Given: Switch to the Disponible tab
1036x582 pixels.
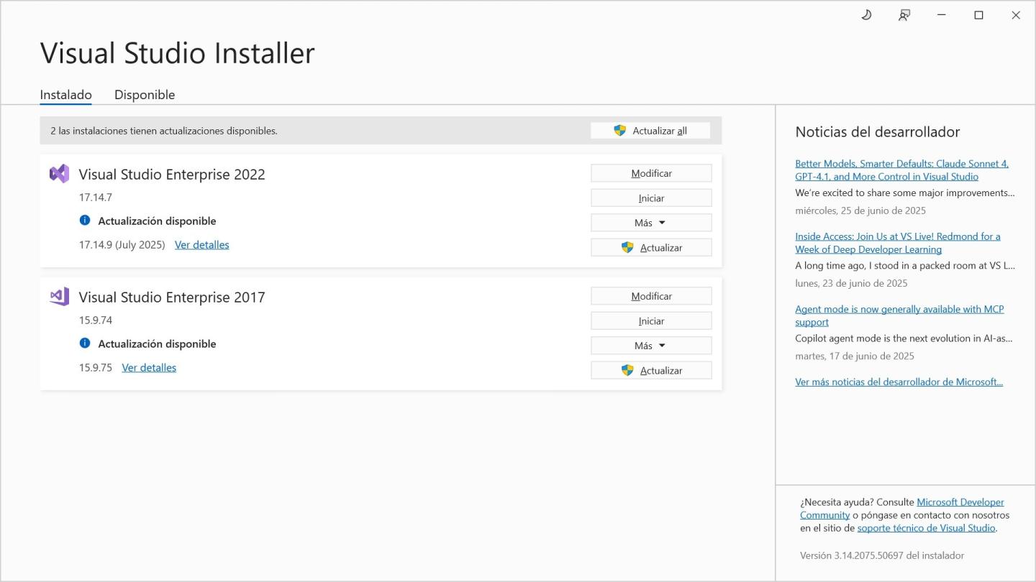Looking at the screenshot, I should (145, 95).
